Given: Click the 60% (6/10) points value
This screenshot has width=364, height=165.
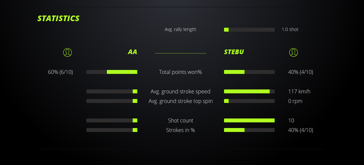Looking at the screenshot, I should pos(61,72).
